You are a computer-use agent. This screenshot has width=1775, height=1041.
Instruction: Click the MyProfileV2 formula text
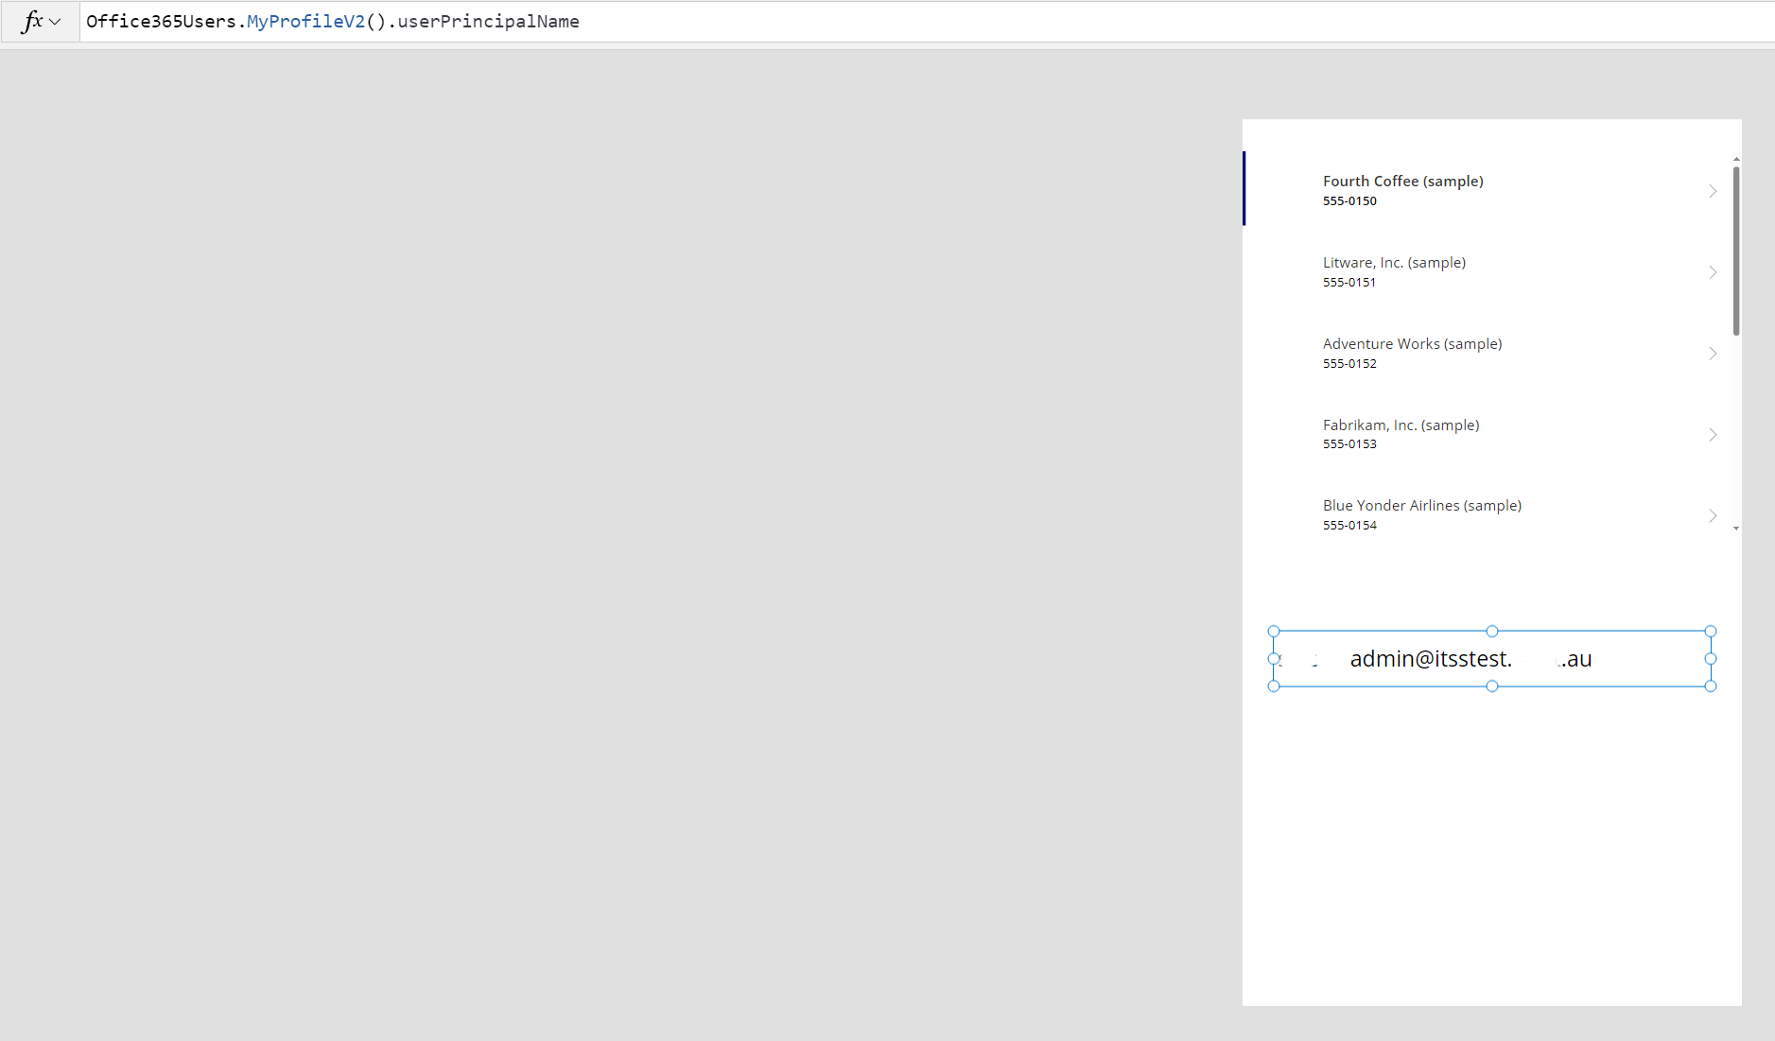pyautogui.click(x=305, y=21)
